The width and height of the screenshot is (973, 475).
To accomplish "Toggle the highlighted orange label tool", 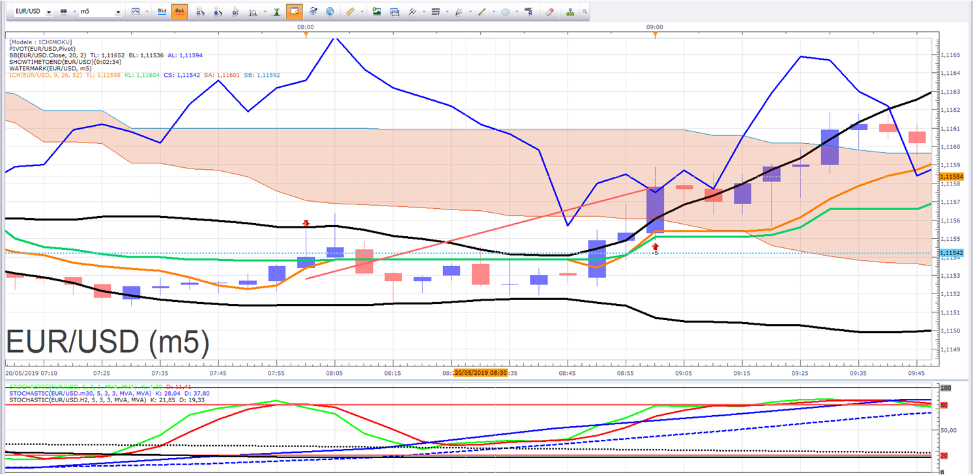I will coord(295,12).
